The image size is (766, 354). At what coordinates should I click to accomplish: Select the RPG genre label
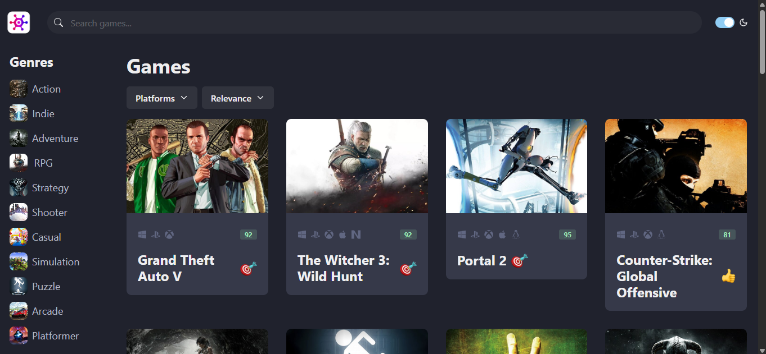pyautogui.click(x=43, y=163)
